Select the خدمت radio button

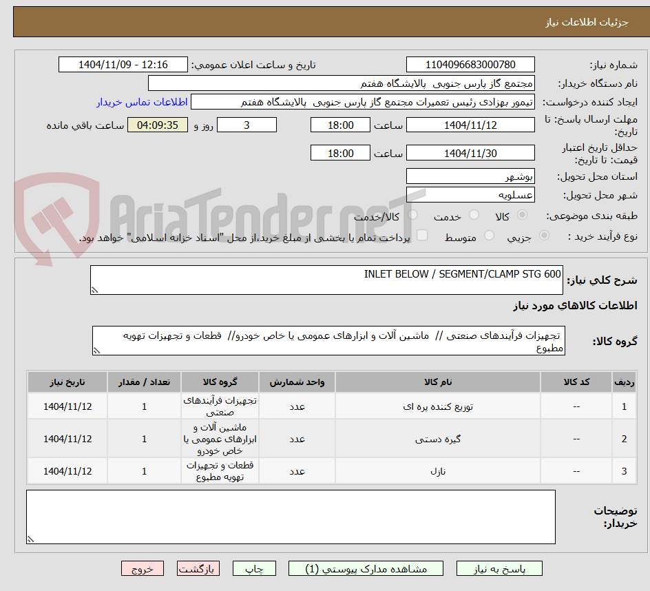[474, 215]
